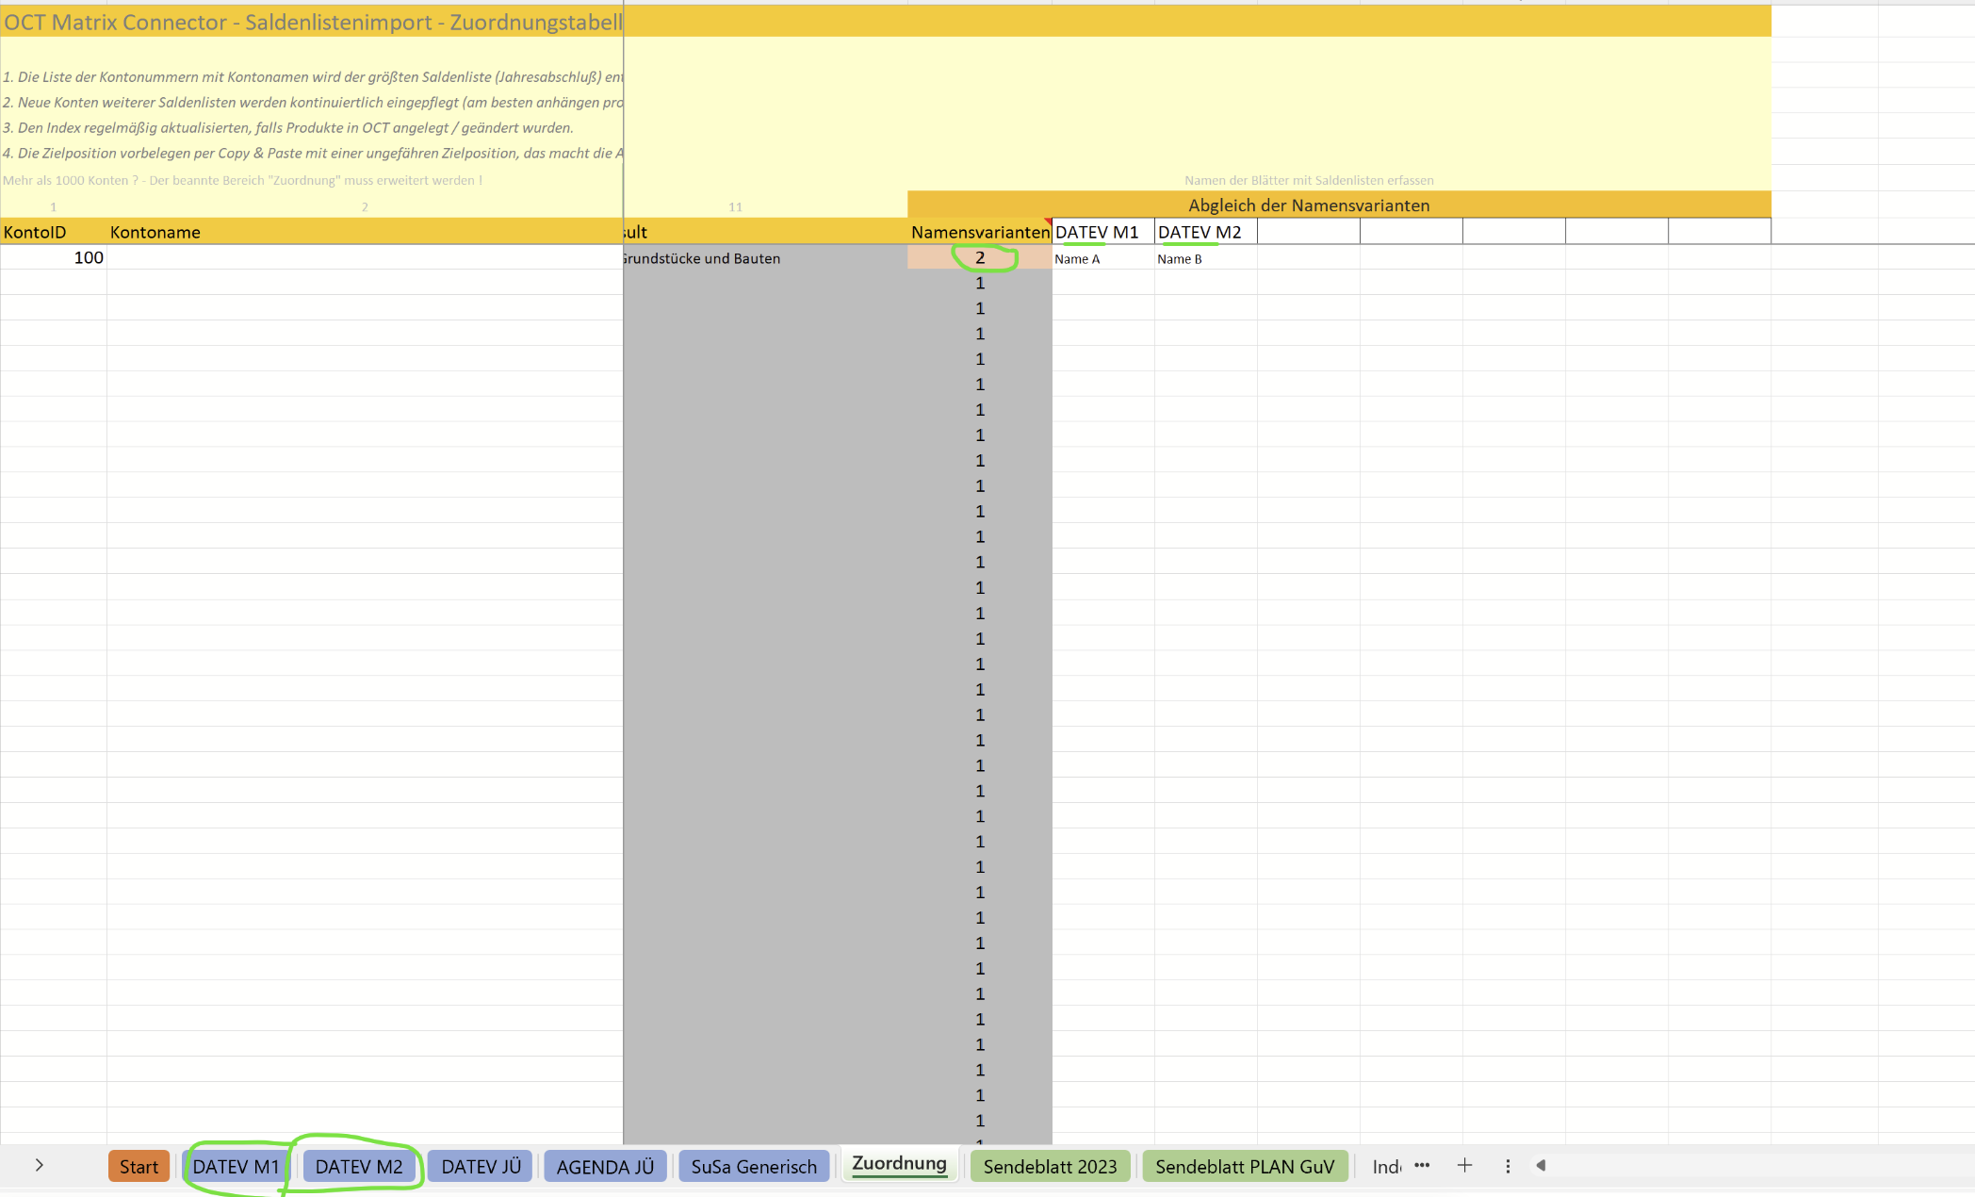Open the AGENDA JÜ sheet tab
This screenshot has height=1197, width=1975.
tap(605, 1167)
